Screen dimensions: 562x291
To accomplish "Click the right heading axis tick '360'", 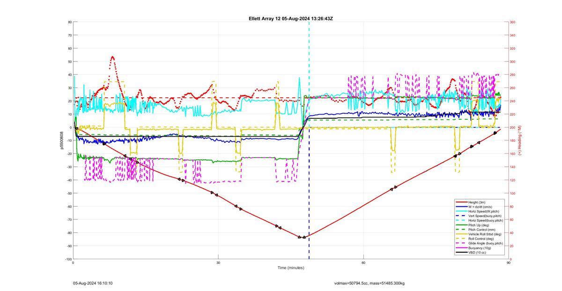I will click(513, 22).
